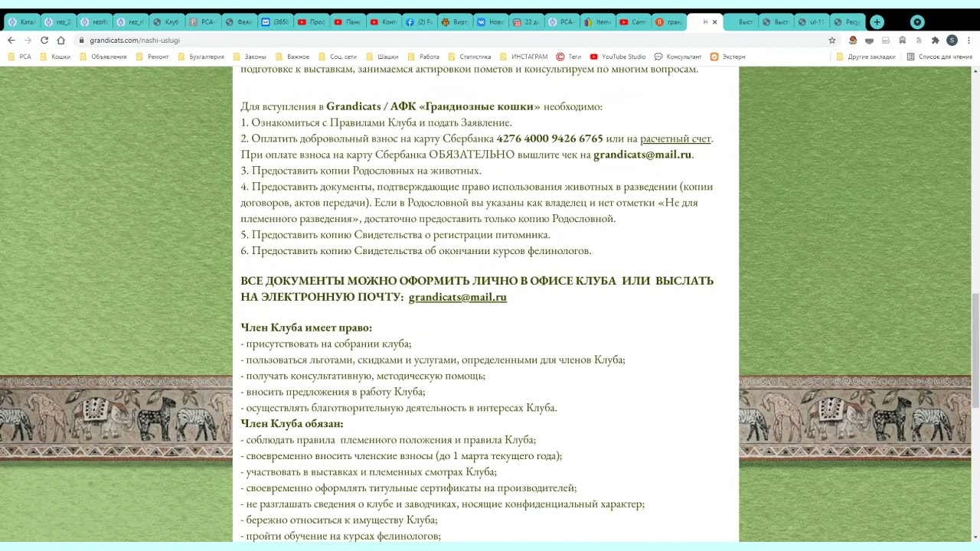Follow the расчетный счет link
Viewport: 980px width, 551px height.
(675, 139)
